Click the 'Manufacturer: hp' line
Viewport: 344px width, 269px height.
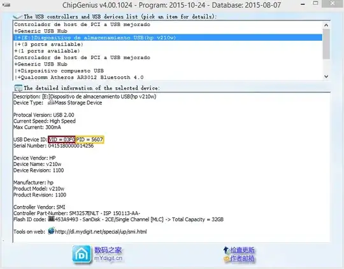(33, 183)
